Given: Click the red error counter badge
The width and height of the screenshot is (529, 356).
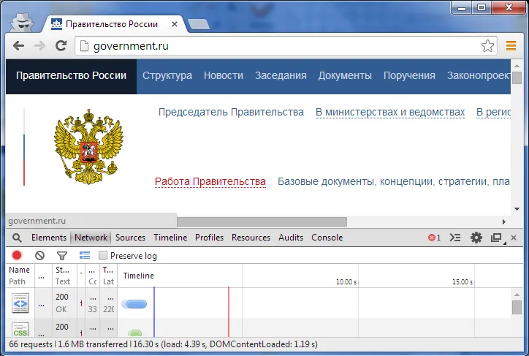Looking at the screenshot, I should tap(434, 238).
